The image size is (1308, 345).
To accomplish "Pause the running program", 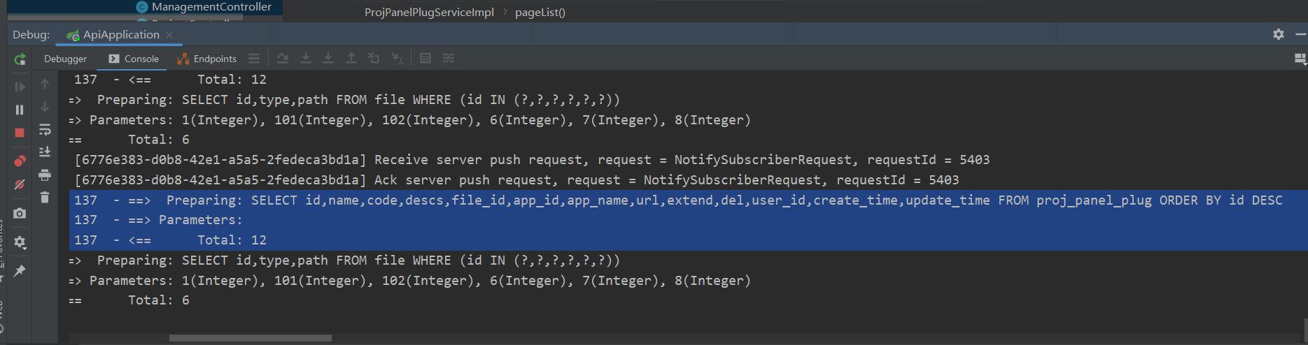I will (20, 110).
